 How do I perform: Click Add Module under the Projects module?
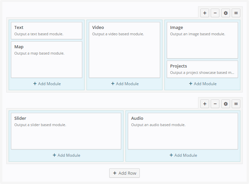point(203,84)
